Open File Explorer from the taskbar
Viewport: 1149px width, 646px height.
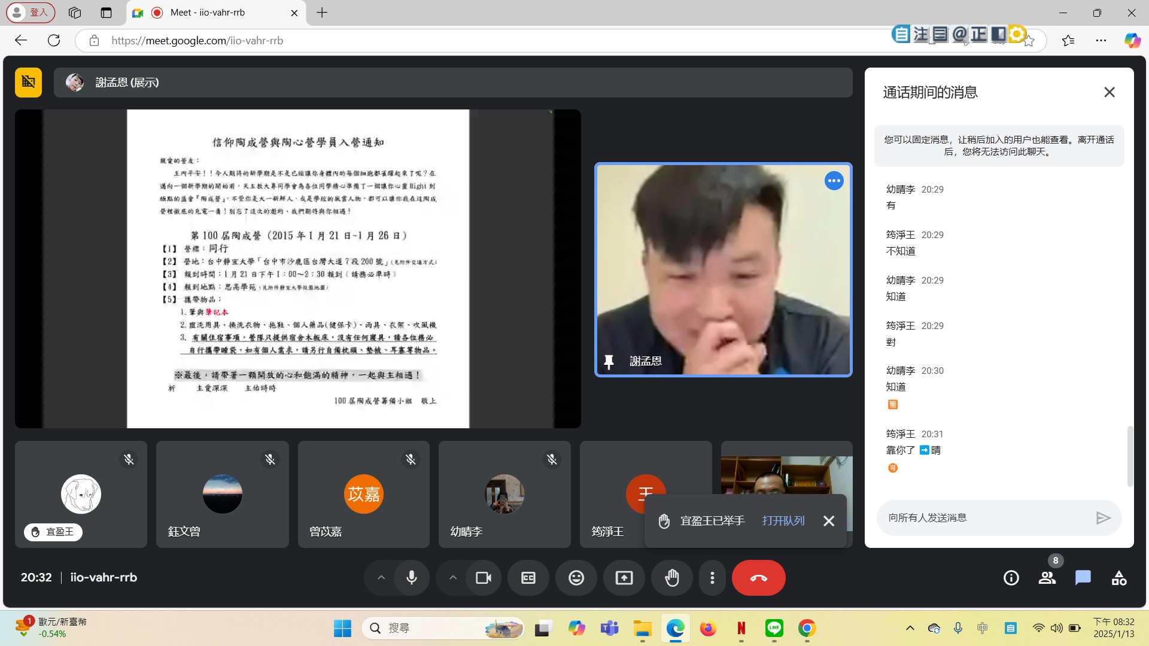[643, 628]
